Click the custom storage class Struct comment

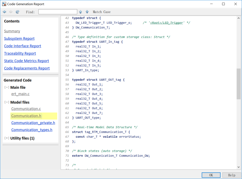(121, 37)
